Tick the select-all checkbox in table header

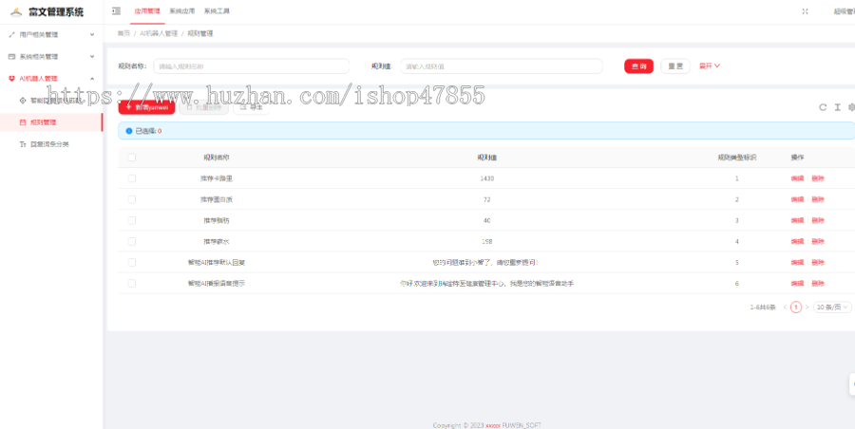pos(131,158)
